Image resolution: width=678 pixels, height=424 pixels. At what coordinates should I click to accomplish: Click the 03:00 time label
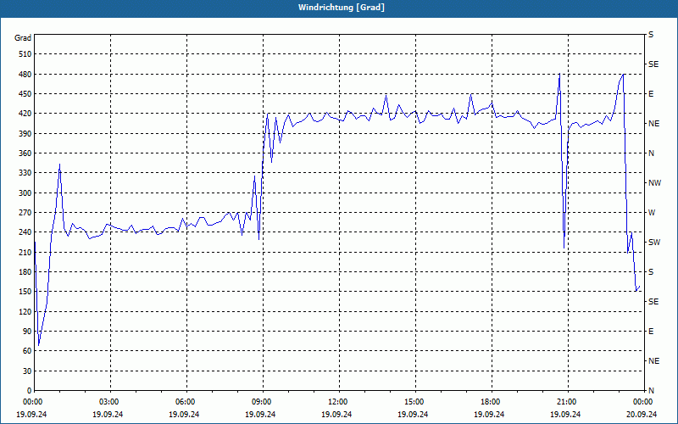[108, 402]
